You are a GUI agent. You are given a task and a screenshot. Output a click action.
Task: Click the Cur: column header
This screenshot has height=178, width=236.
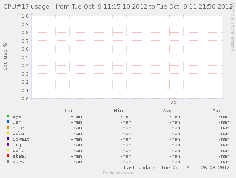pos(70,111)
